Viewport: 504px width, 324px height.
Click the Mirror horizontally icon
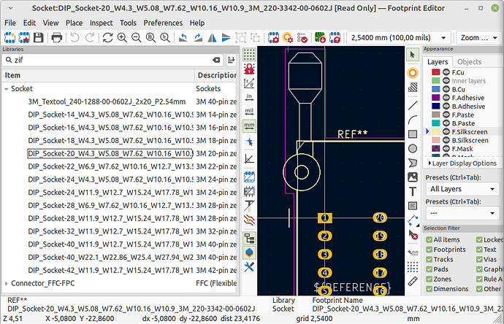coord(212,37)
